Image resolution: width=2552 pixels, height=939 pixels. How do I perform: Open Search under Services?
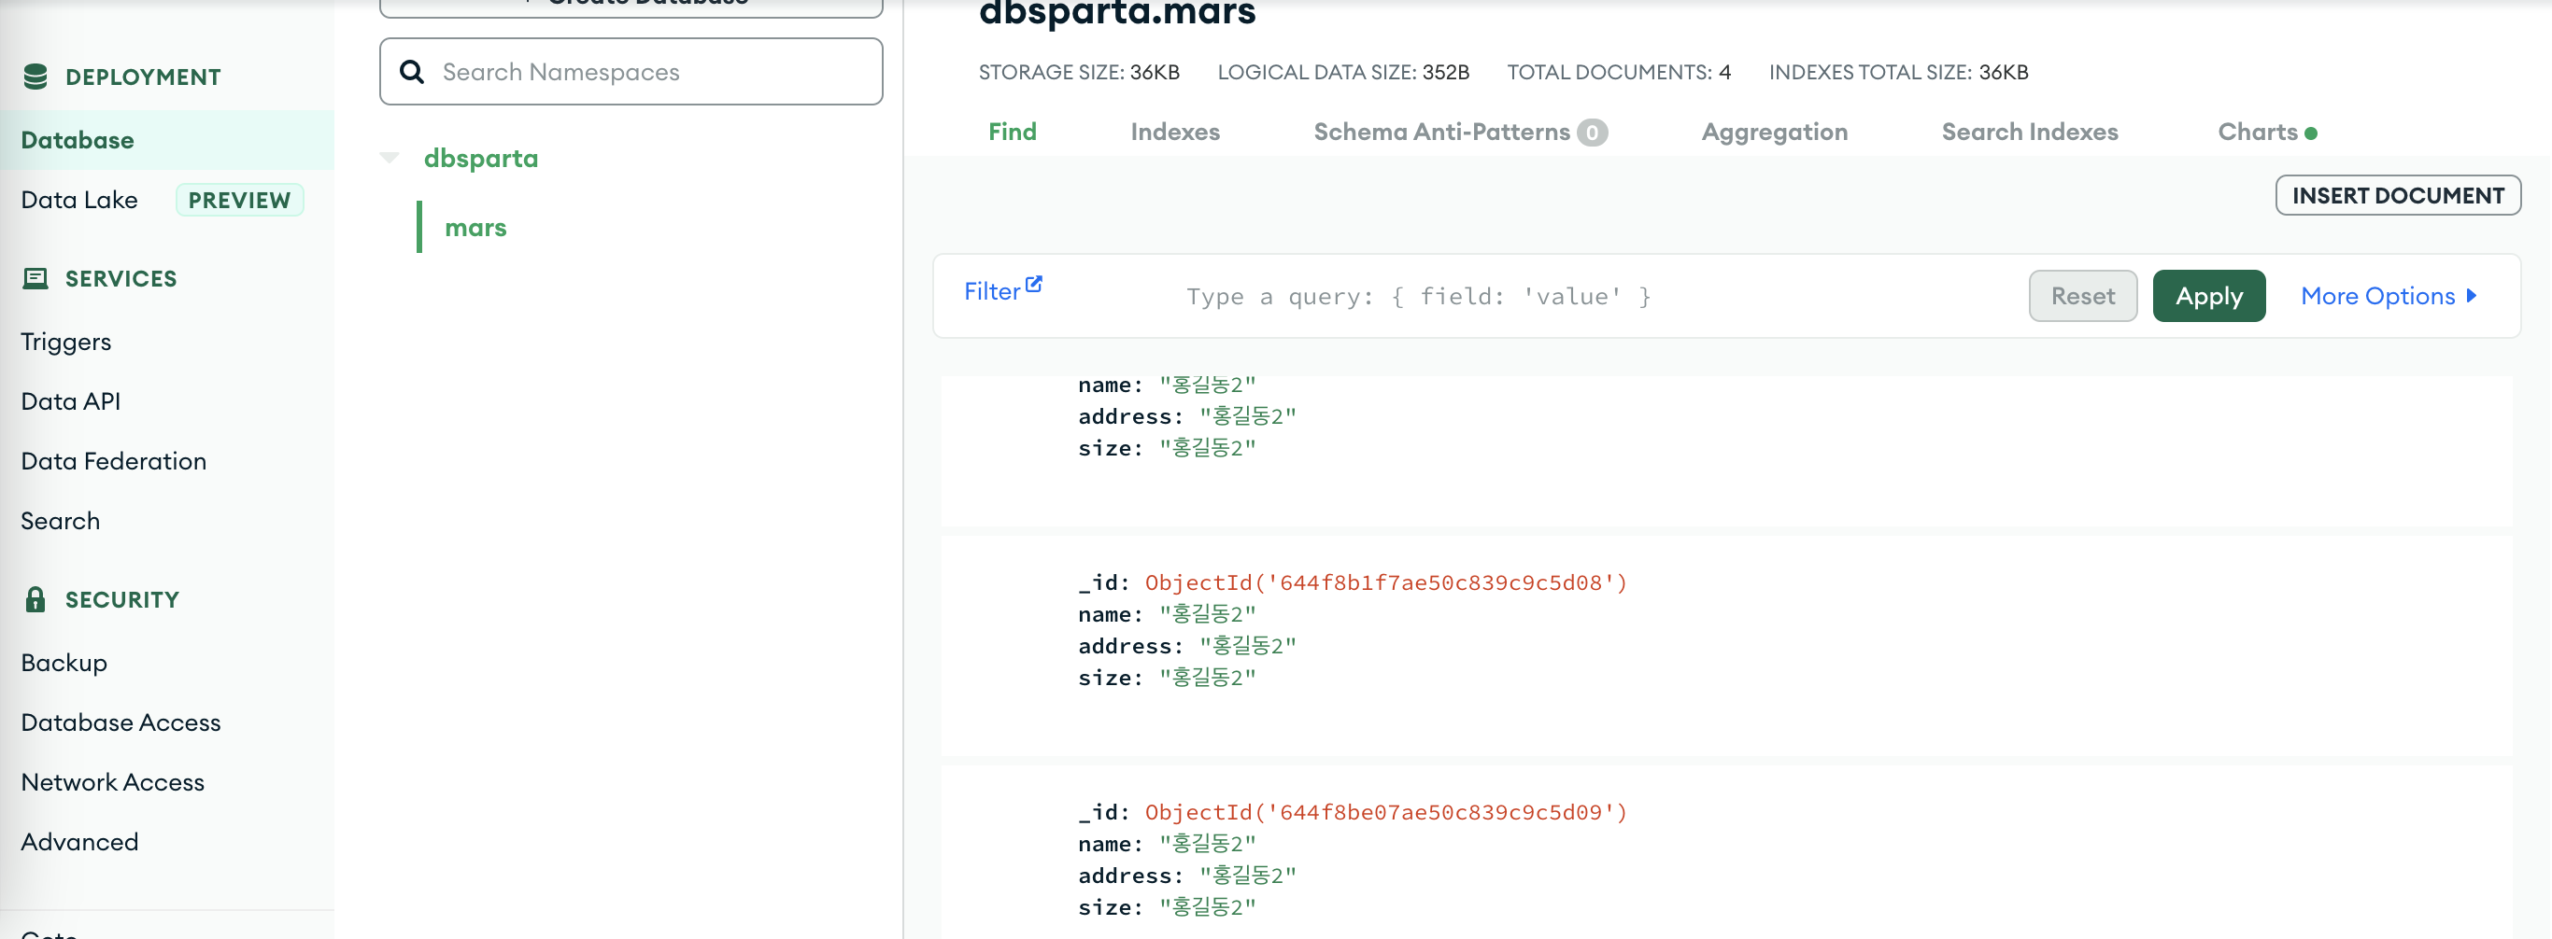(61, 521)
